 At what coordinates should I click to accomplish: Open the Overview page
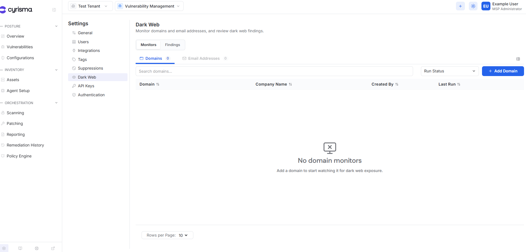[x=15, y=36]
